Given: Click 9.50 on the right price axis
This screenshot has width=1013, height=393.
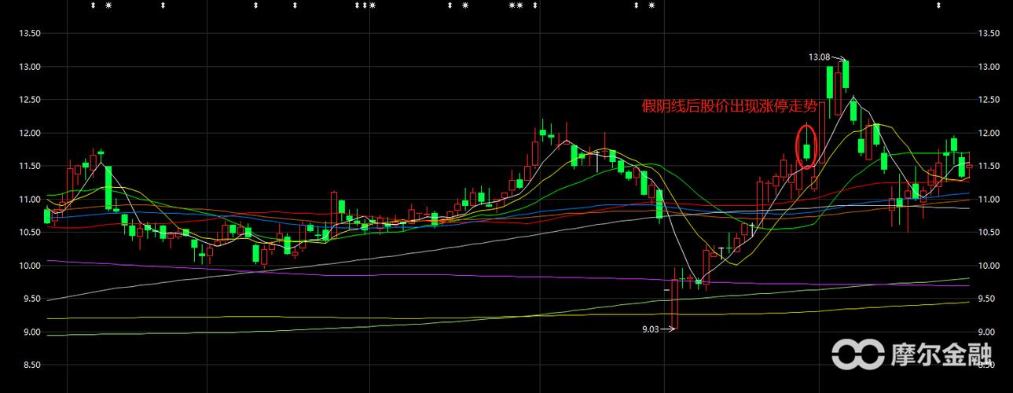Looking at the screenshot, I should click(x=986, y=299).
